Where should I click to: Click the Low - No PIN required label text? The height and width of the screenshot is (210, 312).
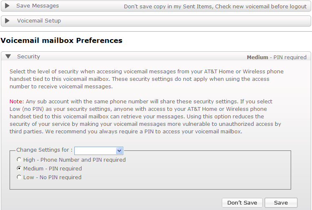coord(52,177)
